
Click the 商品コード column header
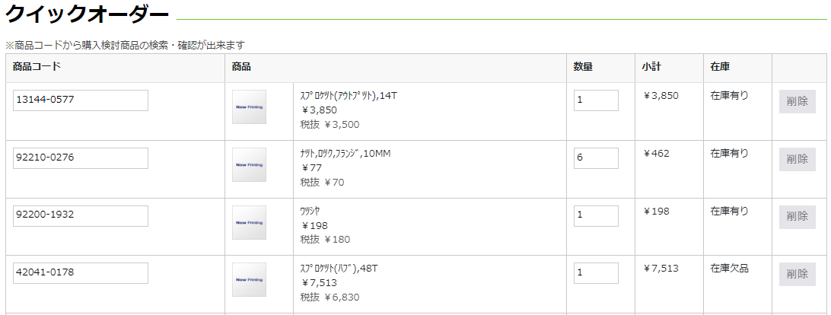pos(37,67)
